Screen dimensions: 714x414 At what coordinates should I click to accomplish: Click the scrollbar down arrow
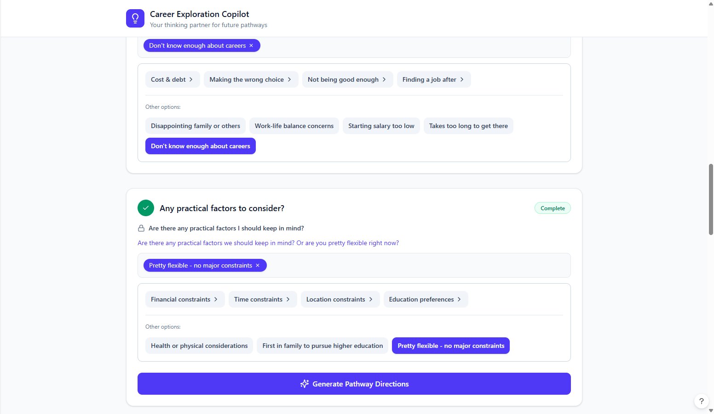[711, 411]
